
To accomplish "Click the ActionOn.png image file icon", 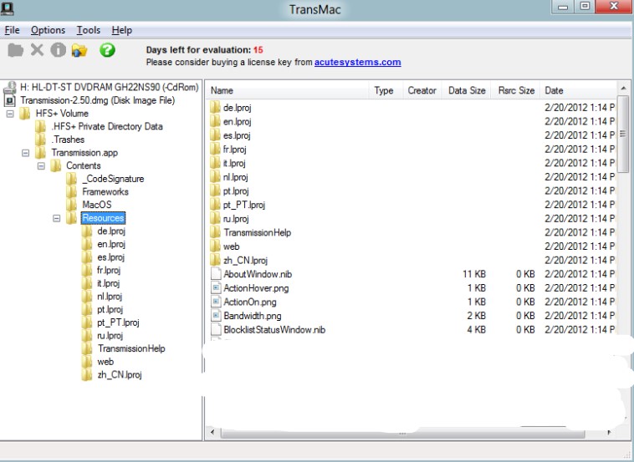I will coord(216,302).
